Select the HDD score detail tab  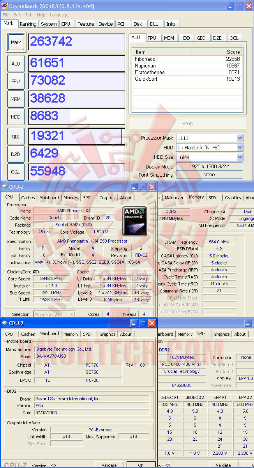[x=185, y=38]
